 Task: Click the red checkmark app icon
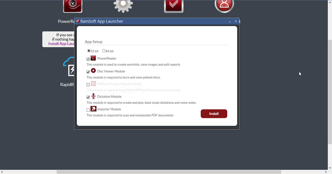coord(174,6)
